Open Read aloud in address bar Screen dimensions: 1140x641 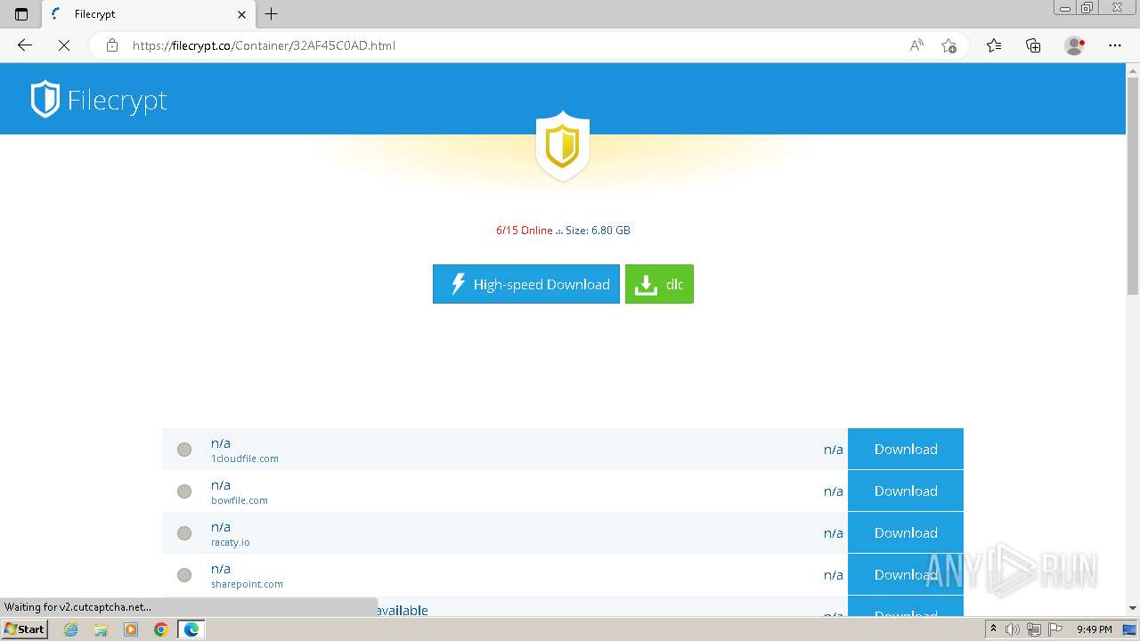click(x=916, y=45)
